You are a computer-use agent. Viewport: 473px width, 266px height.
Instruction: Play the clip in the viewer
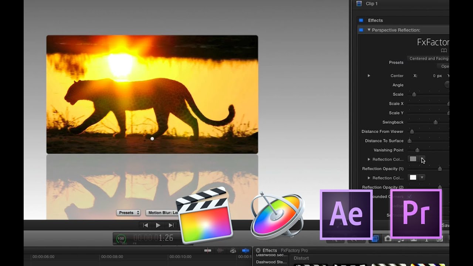tap(158, 225)
